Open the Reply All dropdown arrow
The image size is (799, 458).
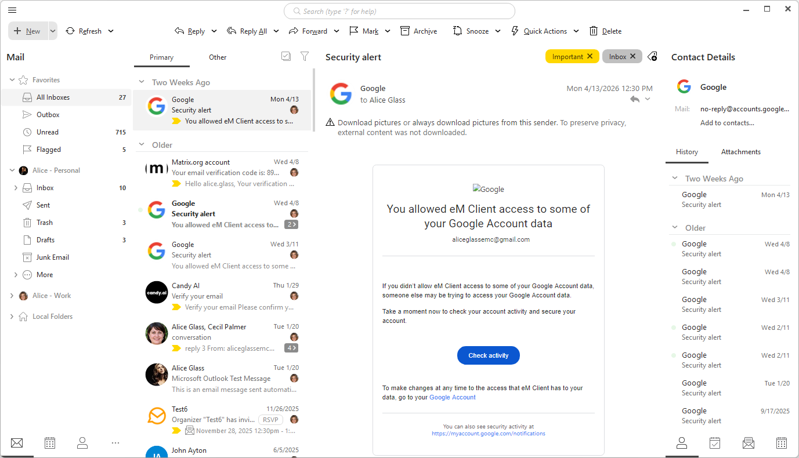[276, 31]
